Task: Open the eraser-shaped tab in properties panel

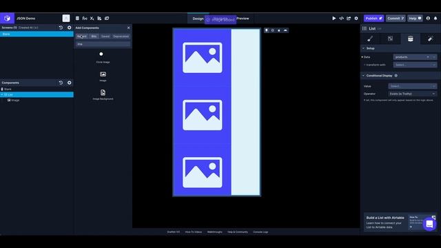Action: tap(430, 39)
